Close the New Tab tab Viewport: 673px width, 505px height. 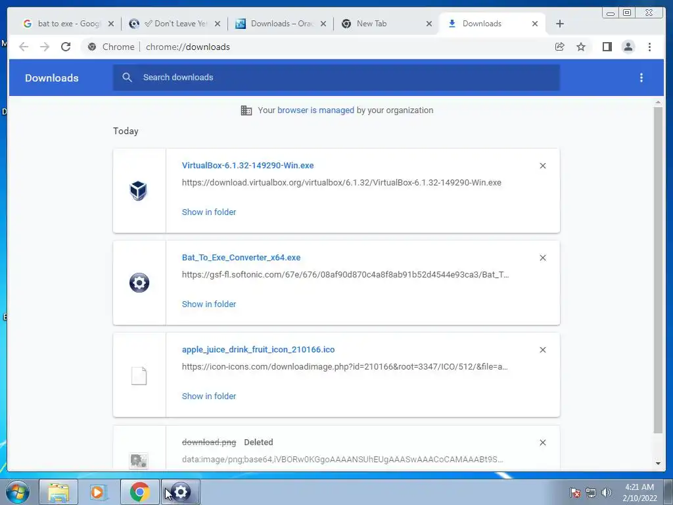pos(429,24)
